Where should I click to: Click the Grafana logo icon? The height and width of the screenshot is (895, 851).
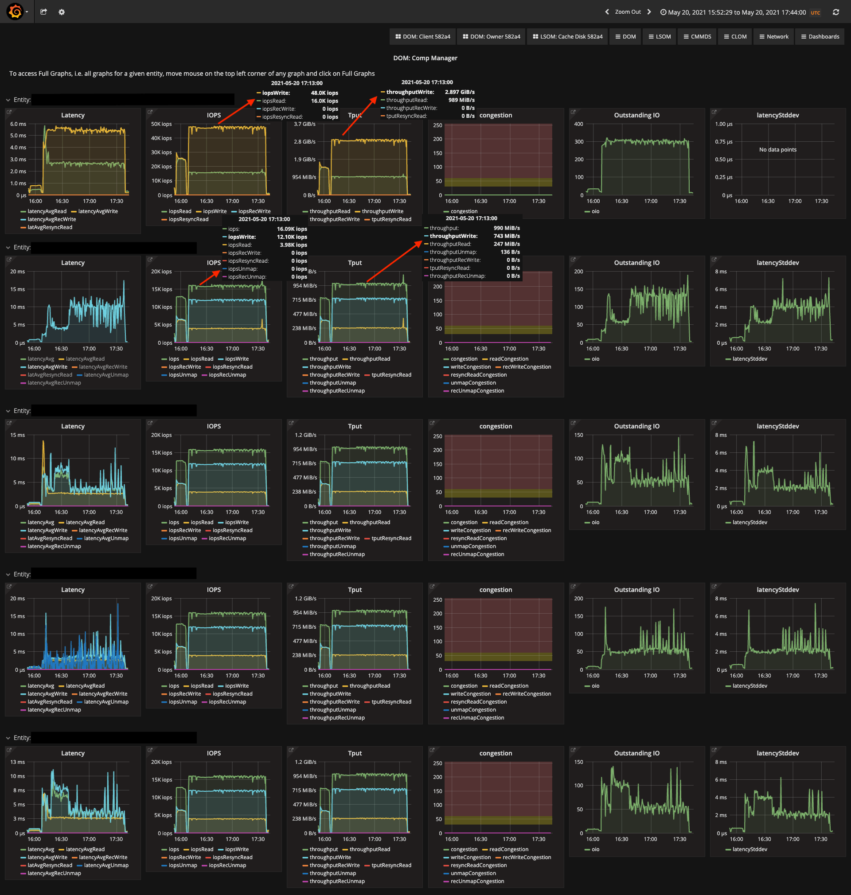pyautogui.click(x=15, y=12)
